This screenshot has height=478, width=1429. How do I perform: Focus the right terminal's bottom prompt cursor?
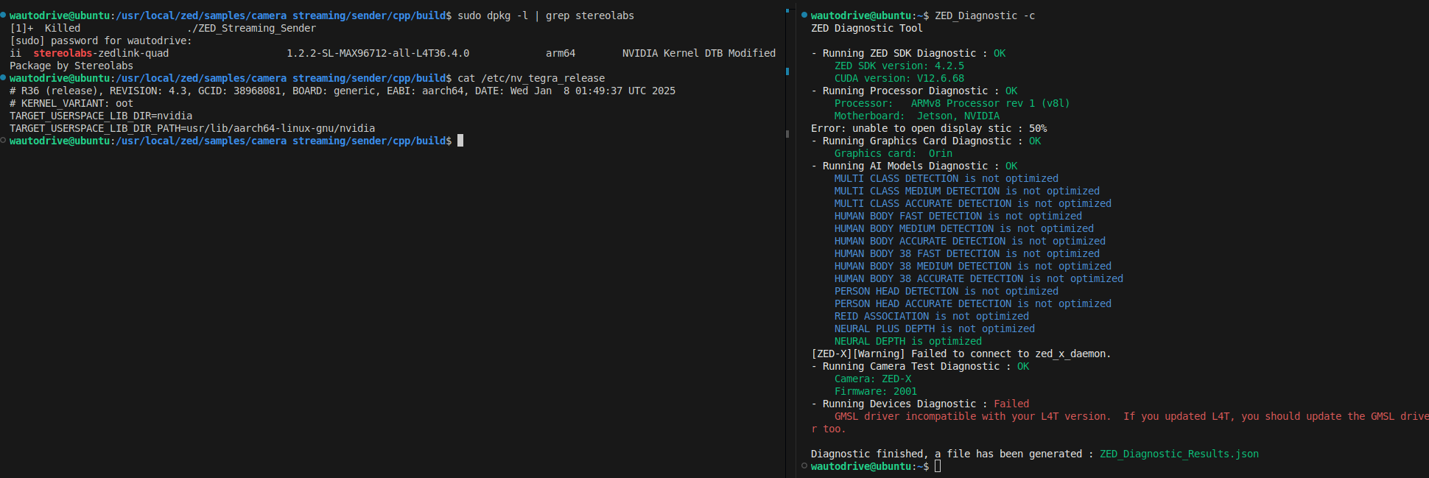[x=938, y=466]
